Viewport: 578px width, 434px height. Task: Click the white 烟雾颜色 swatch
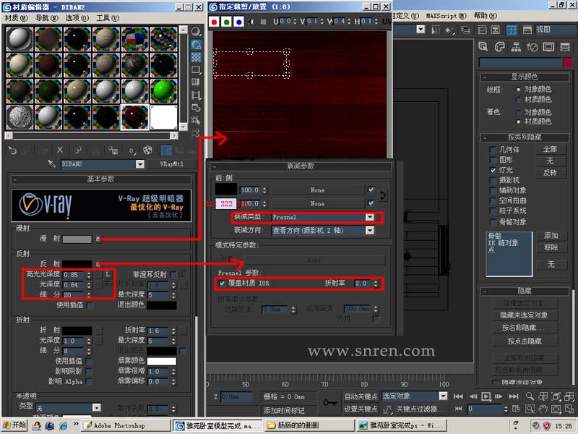pyautogui.click(x=162, y=361)
